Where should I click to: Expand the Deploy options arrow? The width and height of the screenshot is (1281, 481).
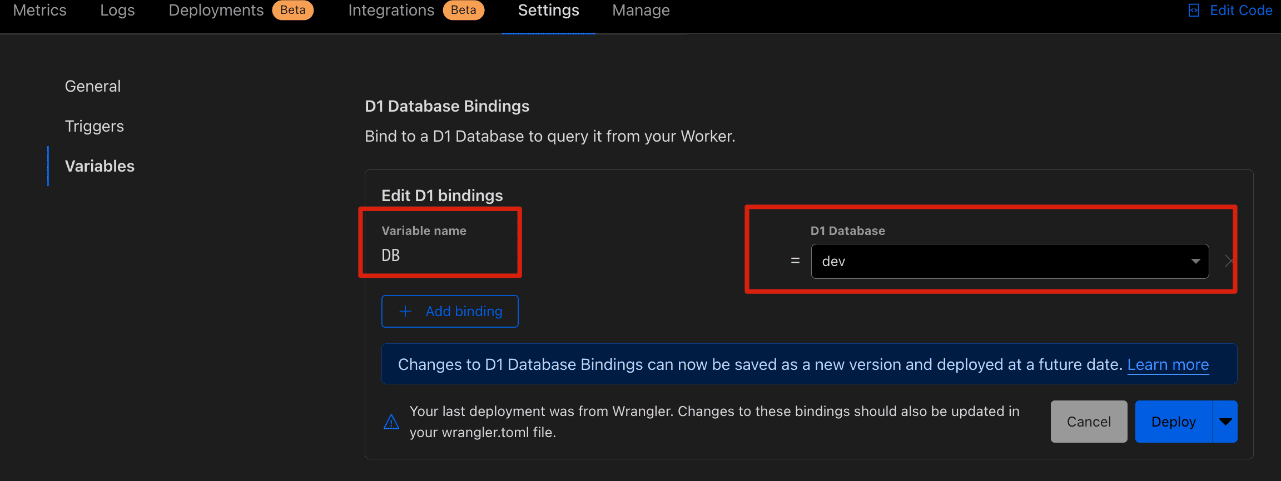point(1225,422)
